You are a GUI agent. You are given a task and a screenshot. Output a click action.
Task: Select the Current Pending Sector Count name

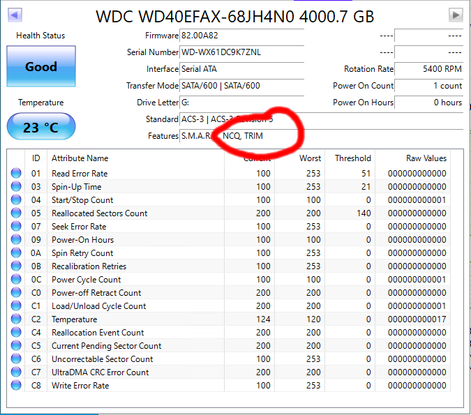click(x=106, y=346)
